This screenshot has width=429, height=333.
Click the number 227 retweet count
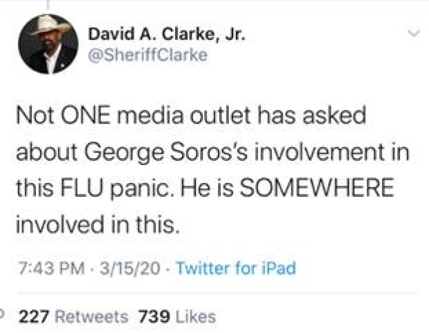click(34, 317)
